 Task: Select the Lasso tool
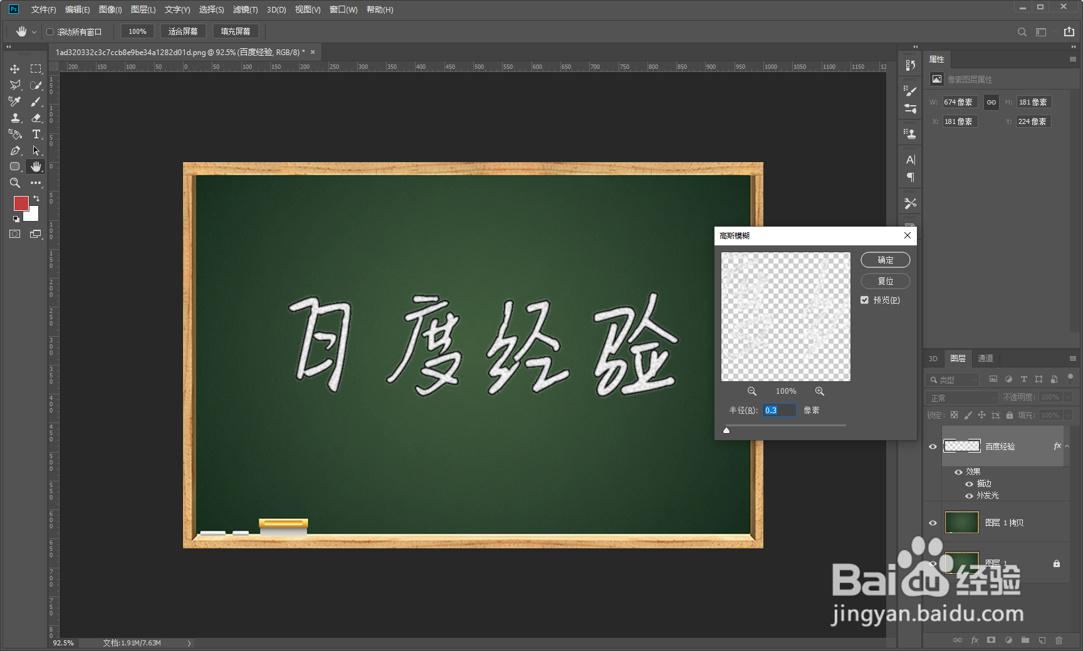14,85
